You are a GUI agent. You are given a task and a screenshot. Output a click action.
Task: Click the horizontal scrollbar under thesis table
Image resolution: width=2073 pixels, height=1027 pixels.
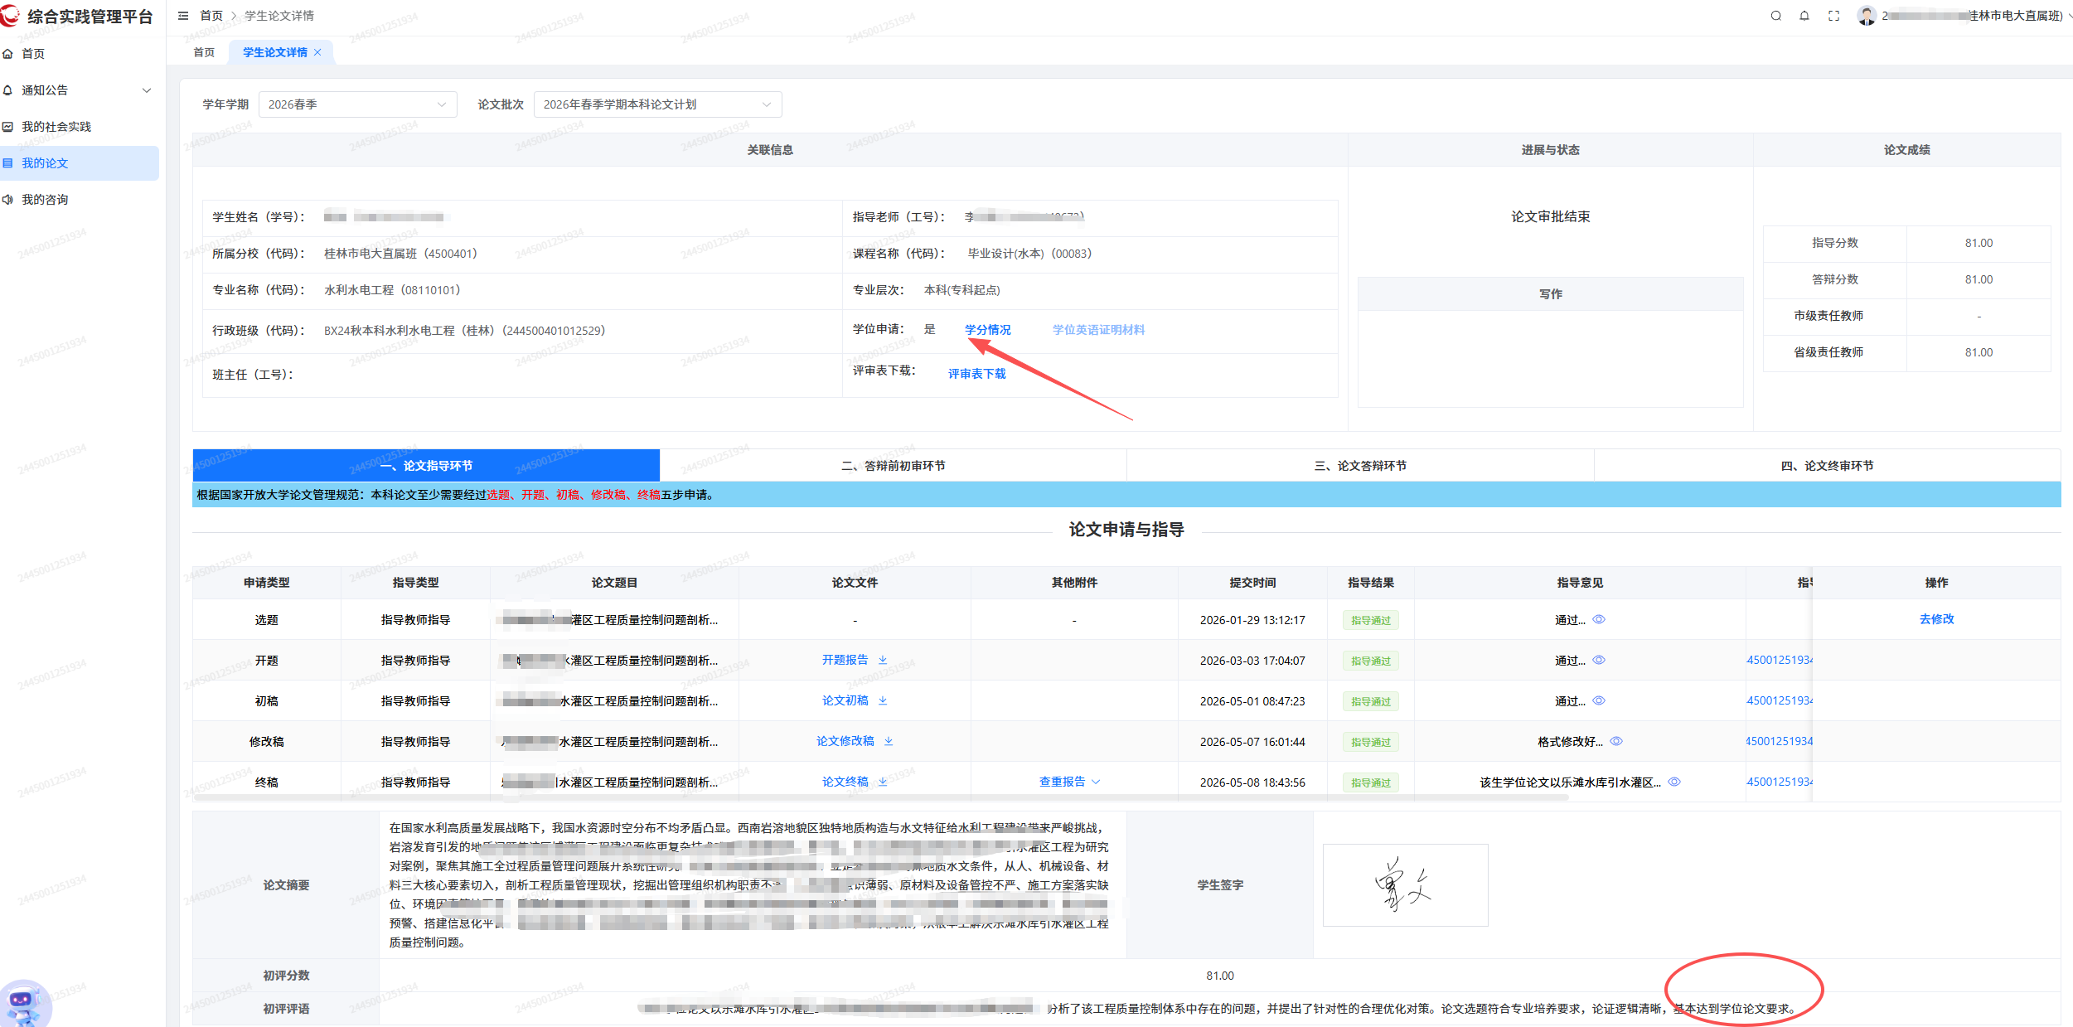click(880, 797)
